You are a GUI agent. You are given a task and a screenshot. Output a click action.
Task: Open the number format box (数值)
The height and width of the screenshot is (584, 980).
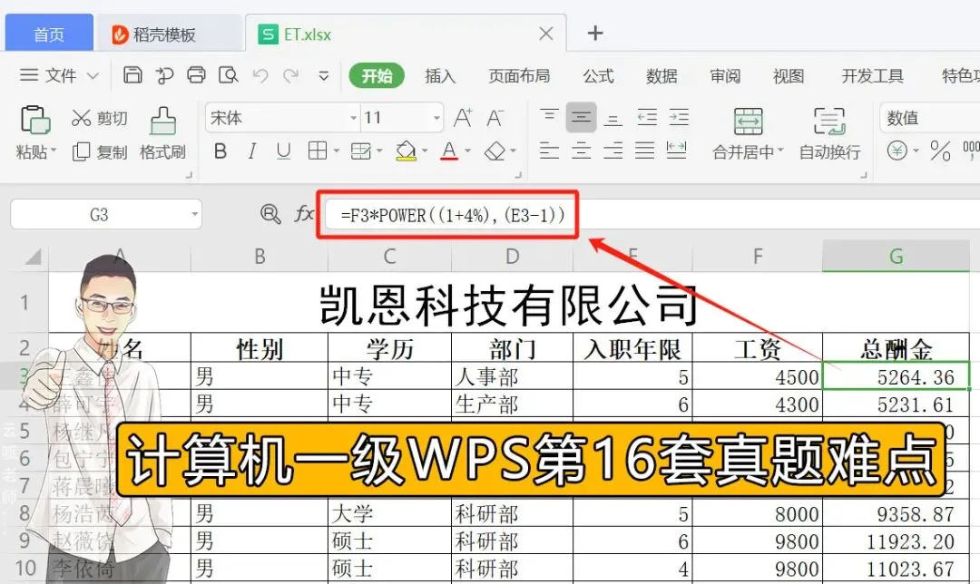[x=930, y=117]
